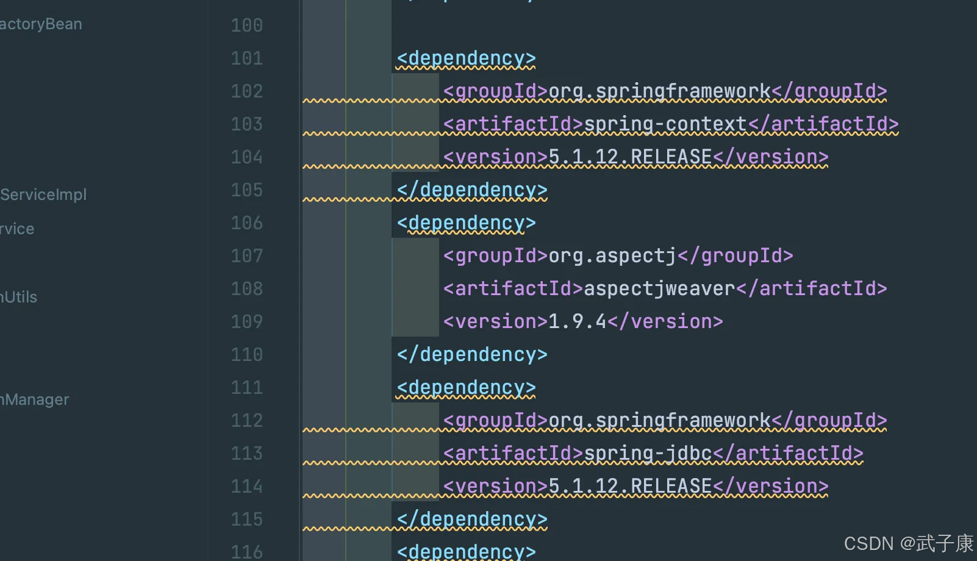The width and height of the screenshot is (977, 561).
Task: Click line number 111 in gutter
Action: click(x=247, y=388)
